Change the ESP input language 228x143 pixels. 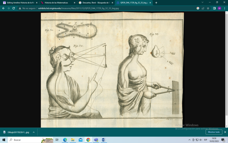205,140
